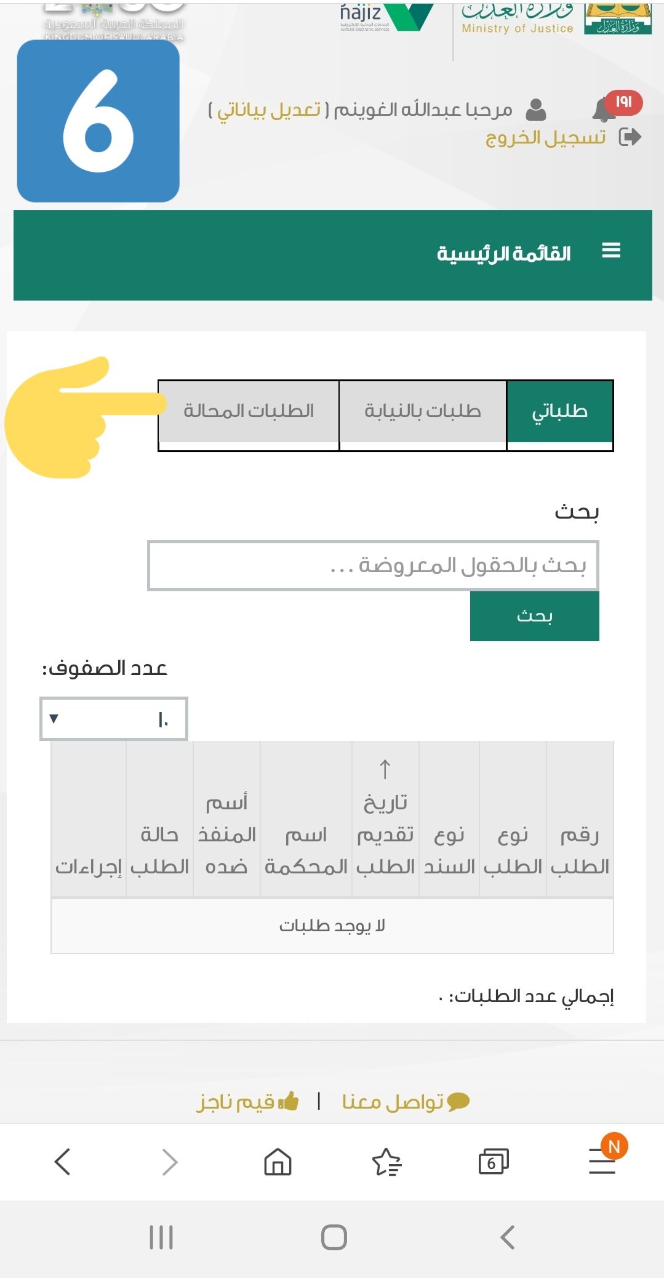Open browser bookmarks star icon

(x=386, y=1162)
